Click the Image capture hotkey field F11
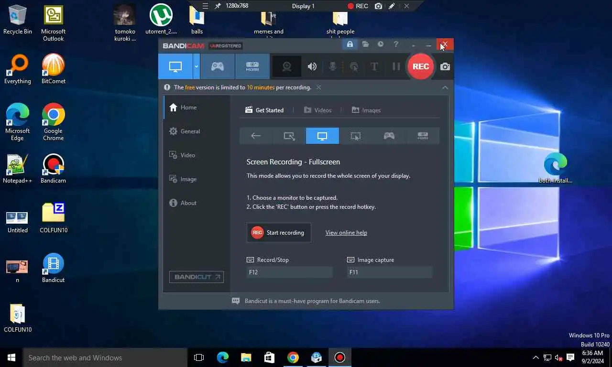612x367 pixels. click(x=389, y=272)
